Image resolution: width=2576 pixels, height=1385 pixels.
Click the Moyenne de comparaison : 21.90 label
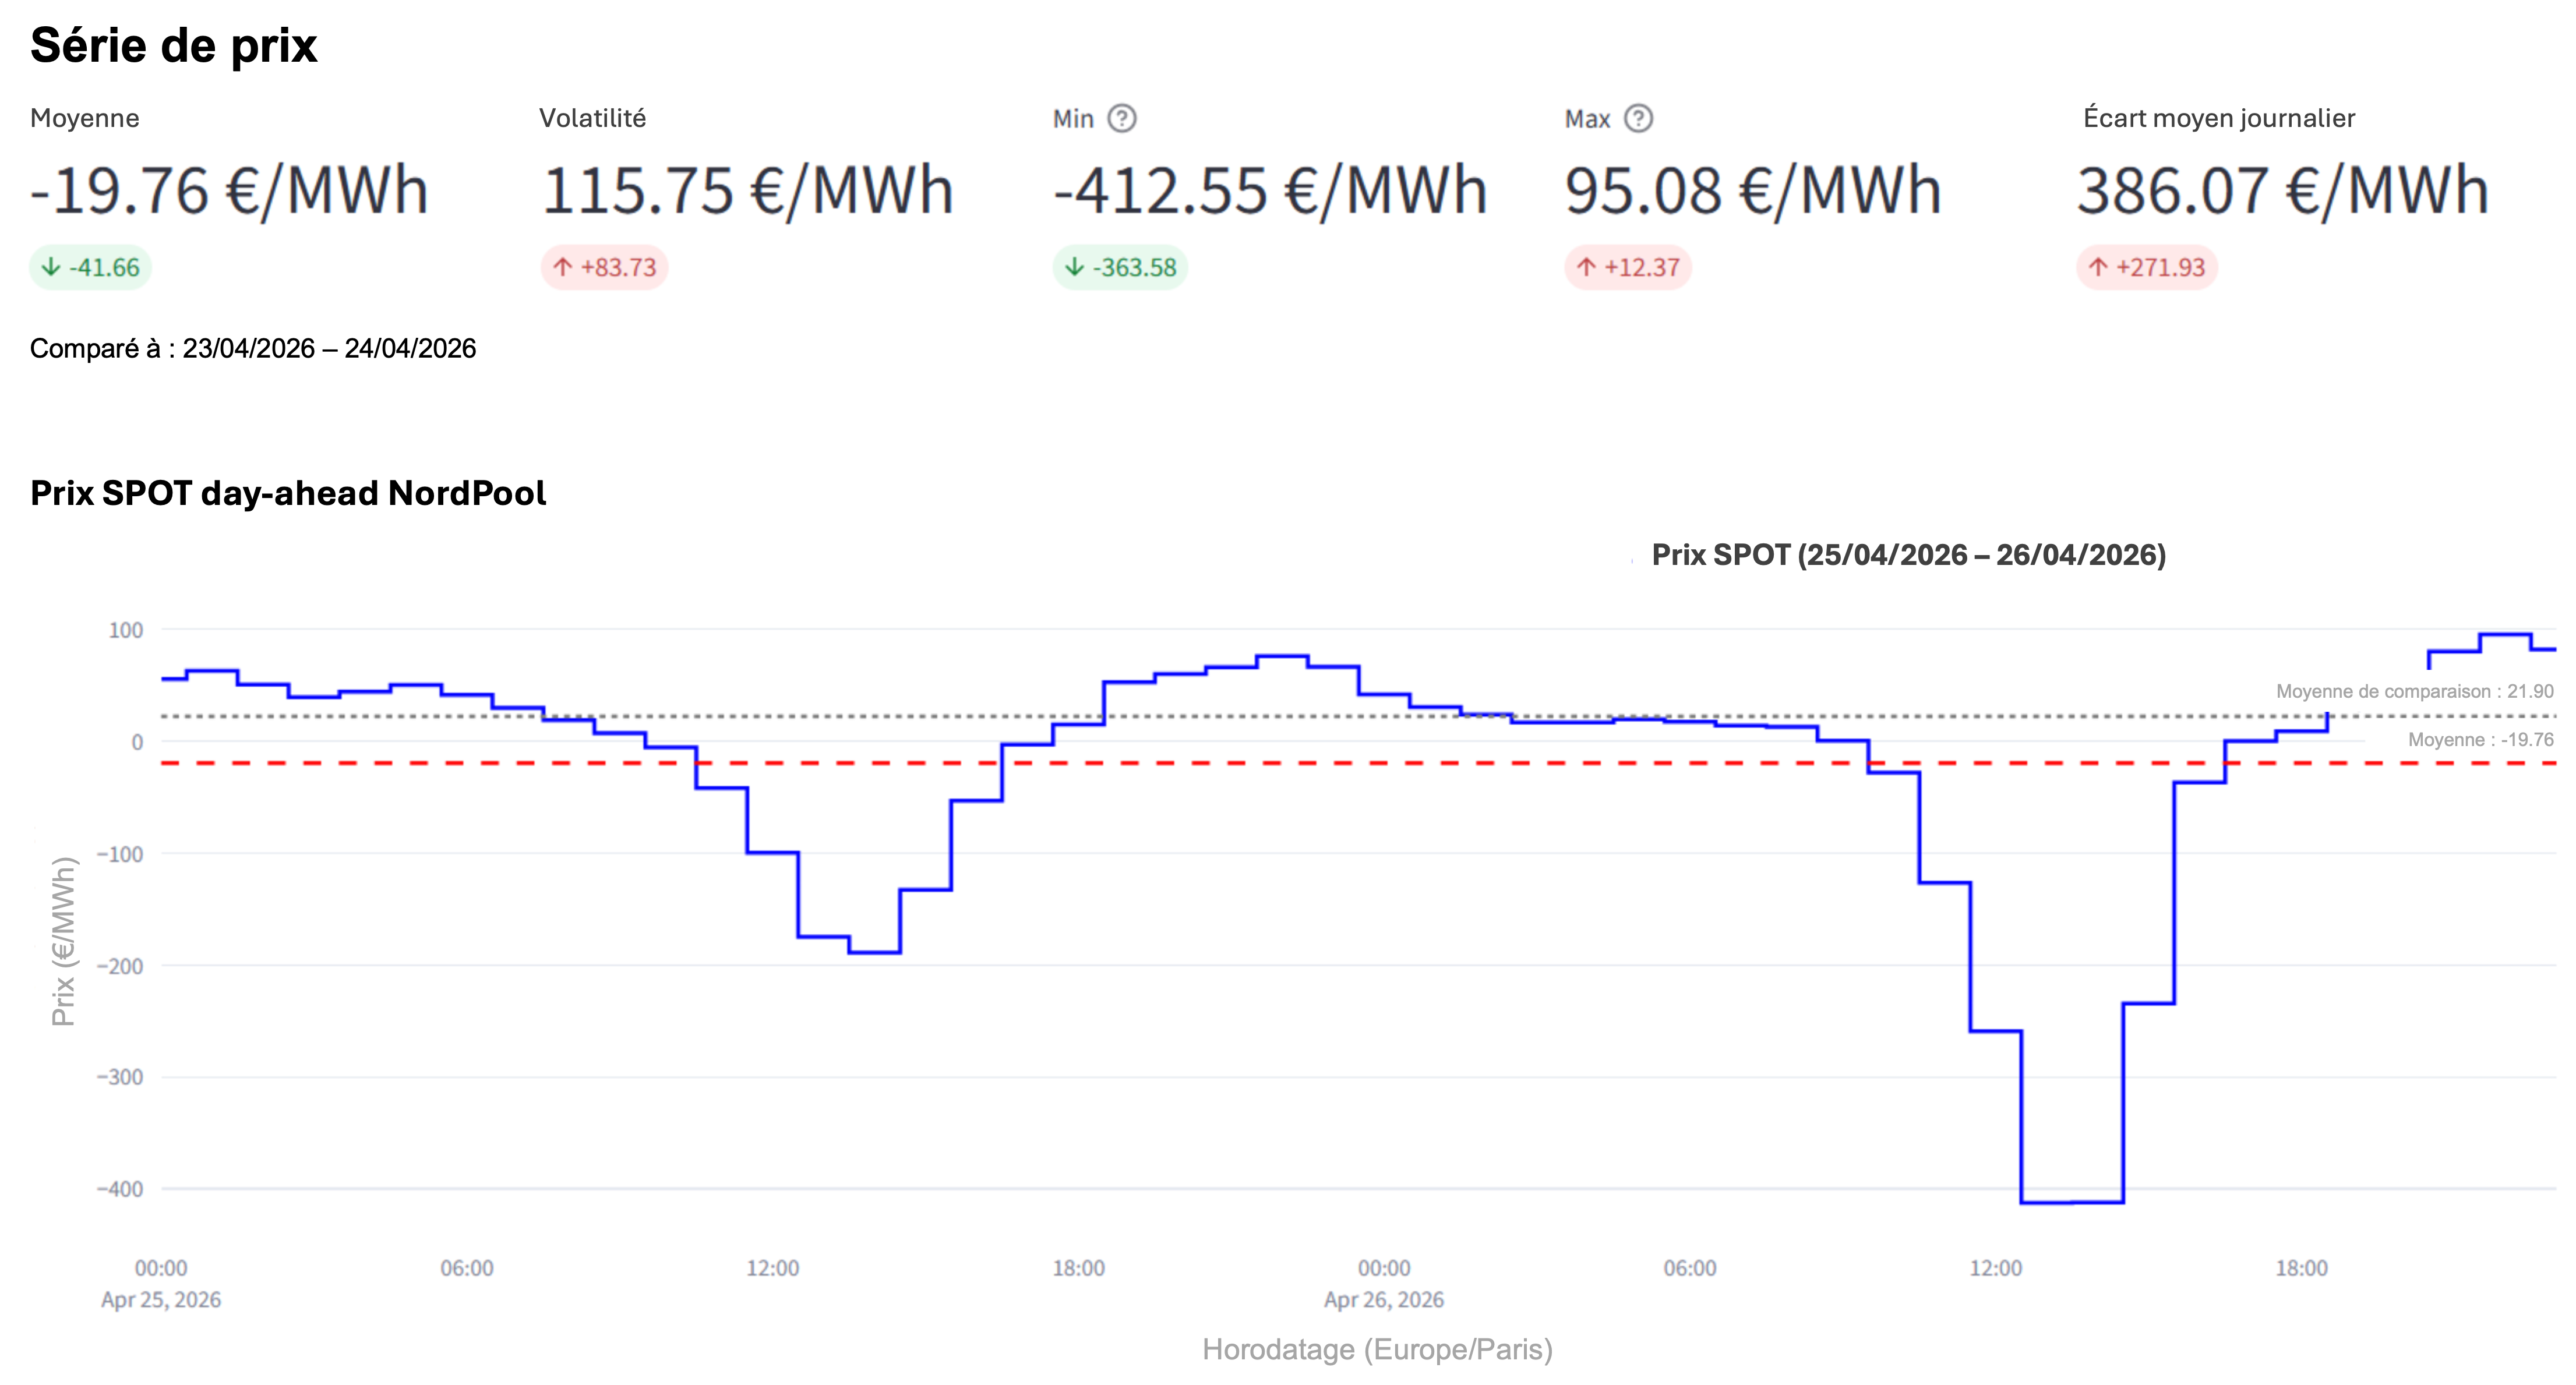click(x=2414, y=691)
